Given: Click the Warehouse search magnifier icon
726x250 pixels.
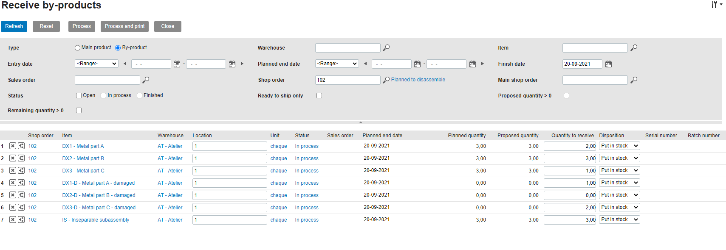Looking at the screenshot, I should tap(386, 48).
